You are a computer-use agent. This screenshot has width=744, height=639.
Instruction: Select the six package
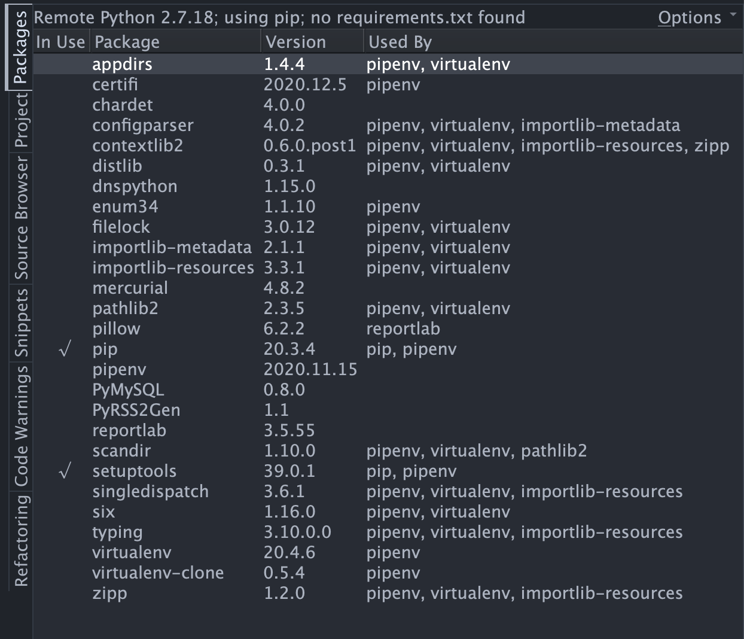[103, 512]
